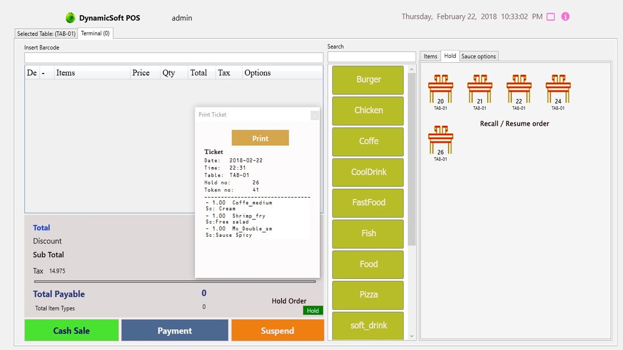This screenshot has height=350, width=623.
Task: Click inside the Search field
Action: 371,57
